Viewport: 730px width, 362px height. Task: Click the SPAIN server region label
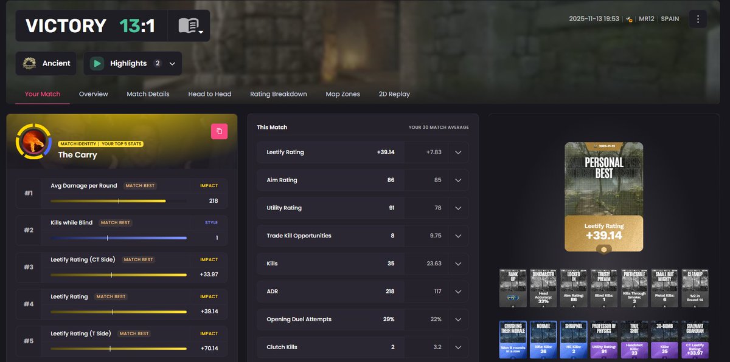pos(670,19)
